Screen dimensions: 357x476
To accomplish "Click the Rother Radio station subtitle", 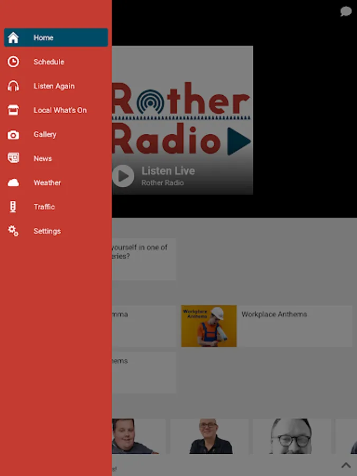I will (x=162, y=183).
